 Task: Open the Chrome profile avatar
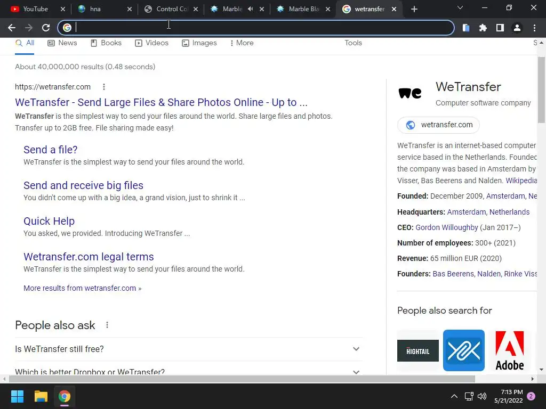pos(517,28)
